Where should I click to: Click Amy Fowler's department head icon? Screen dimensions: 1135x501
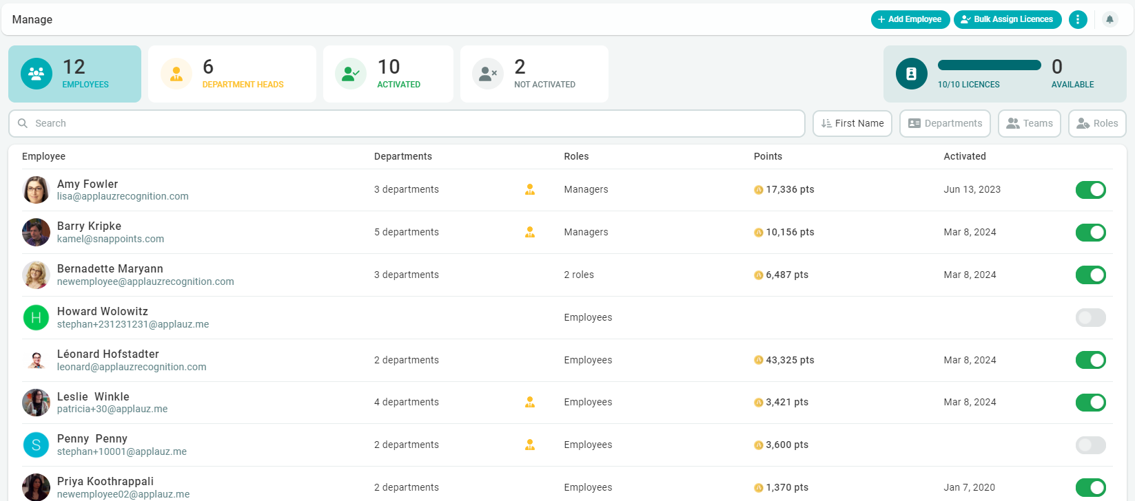529,190
